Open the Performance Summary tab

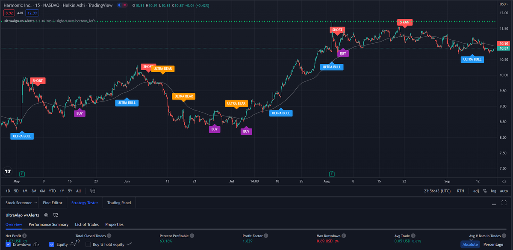point(48,224)
